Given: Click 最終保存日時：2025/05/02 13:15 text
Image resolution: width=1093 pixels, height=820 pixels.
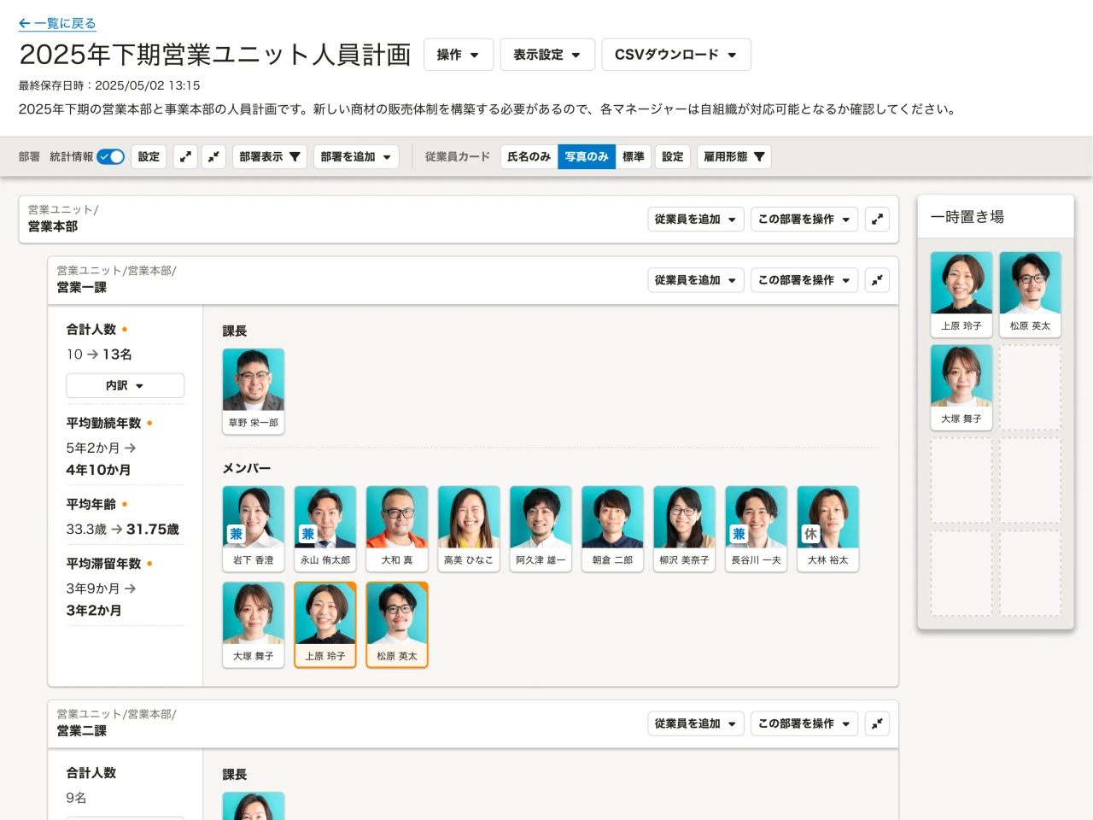Looking at the screenshot, I should pos(109,85).
